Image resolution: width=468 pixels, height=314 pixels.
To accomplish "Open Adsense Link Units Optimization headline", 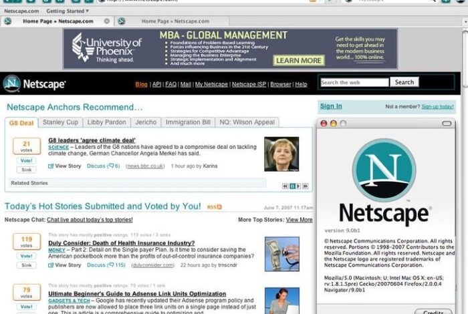I will point(137,294).
